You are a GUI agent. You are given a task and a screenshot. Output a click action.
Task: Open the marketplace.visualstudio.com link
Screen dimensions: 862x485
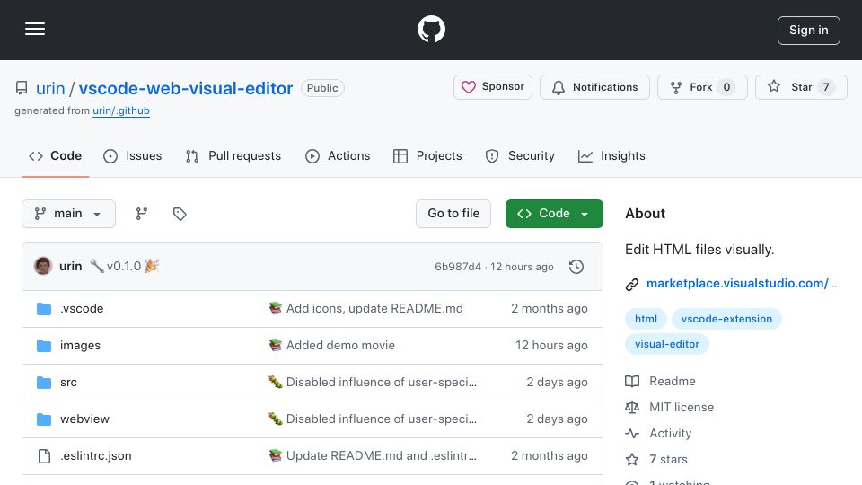pos(742,283)
